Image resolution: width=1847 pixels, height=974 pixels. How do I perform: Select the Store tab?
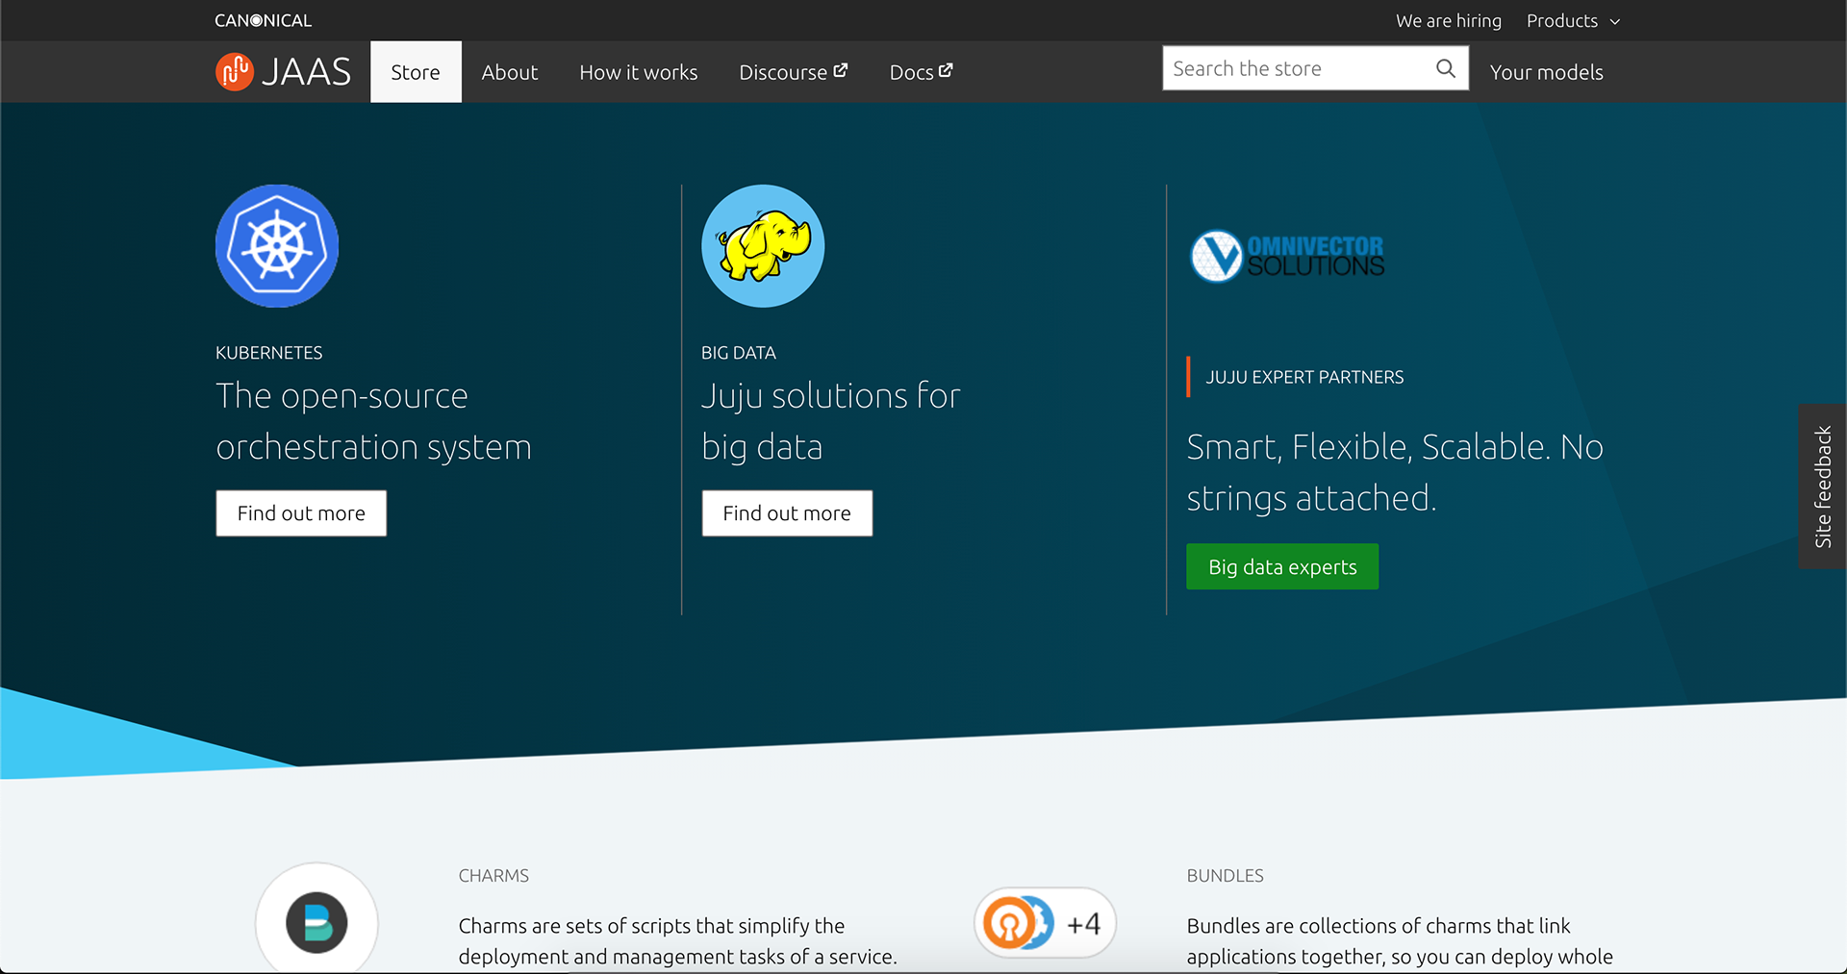(x=416, y=72)
